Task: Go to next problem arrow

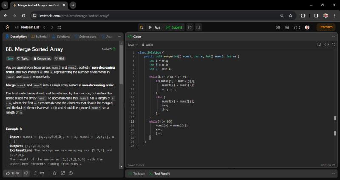Action: (52, 27)
